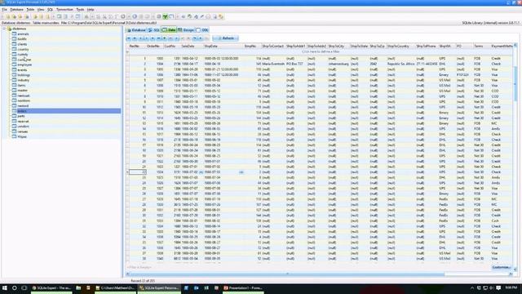The image size is (522, 294).
Task: Select the parts table
Action: pos(21,116)
